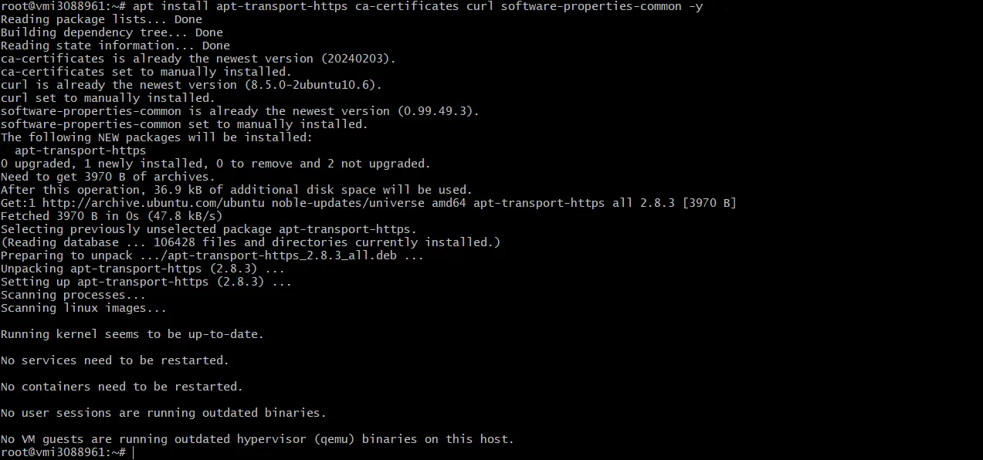Click "Building dependency tree... Done" line

coord(111,32)
